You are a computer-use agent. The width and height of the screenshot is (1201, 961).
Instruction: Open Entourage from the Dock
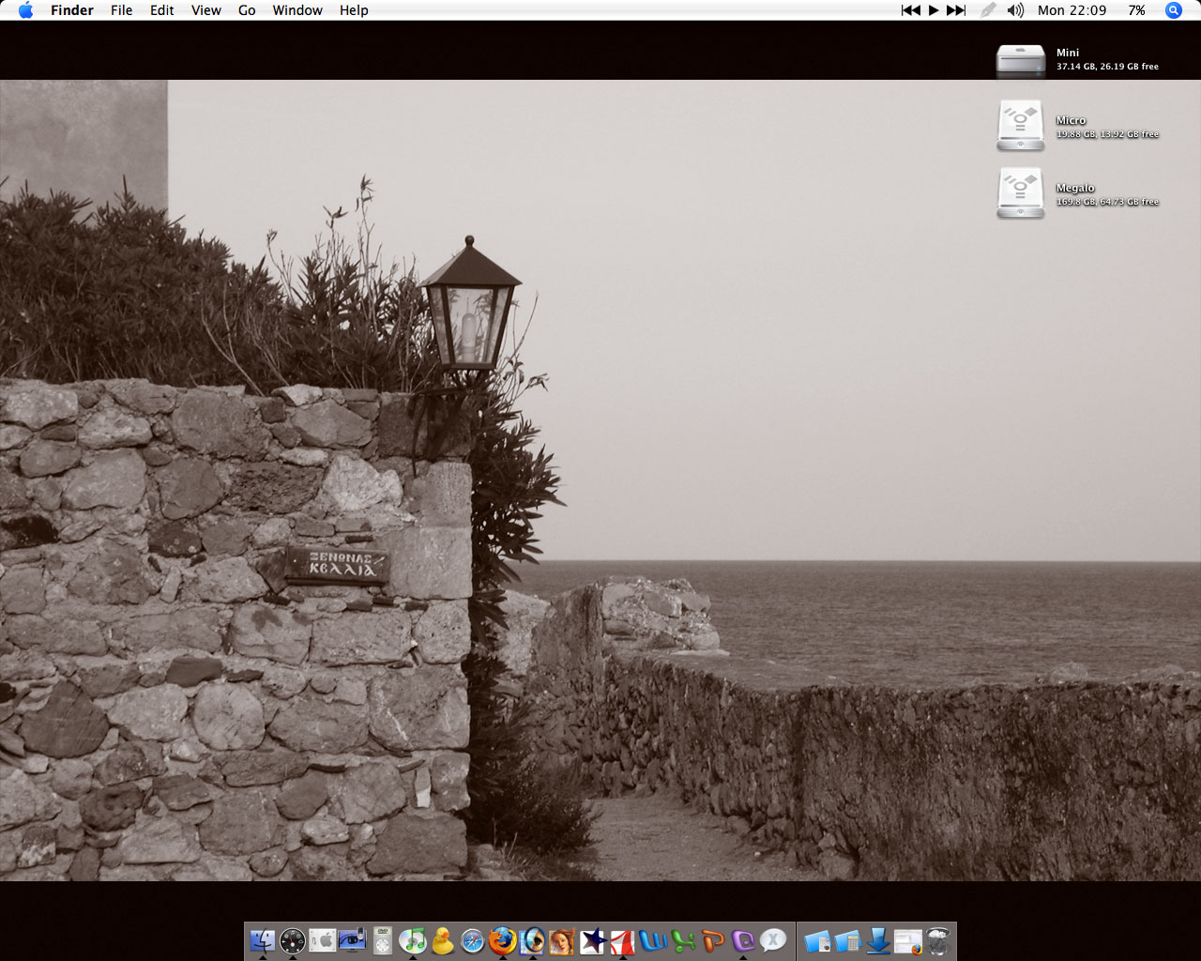click(x=743, y=940)
